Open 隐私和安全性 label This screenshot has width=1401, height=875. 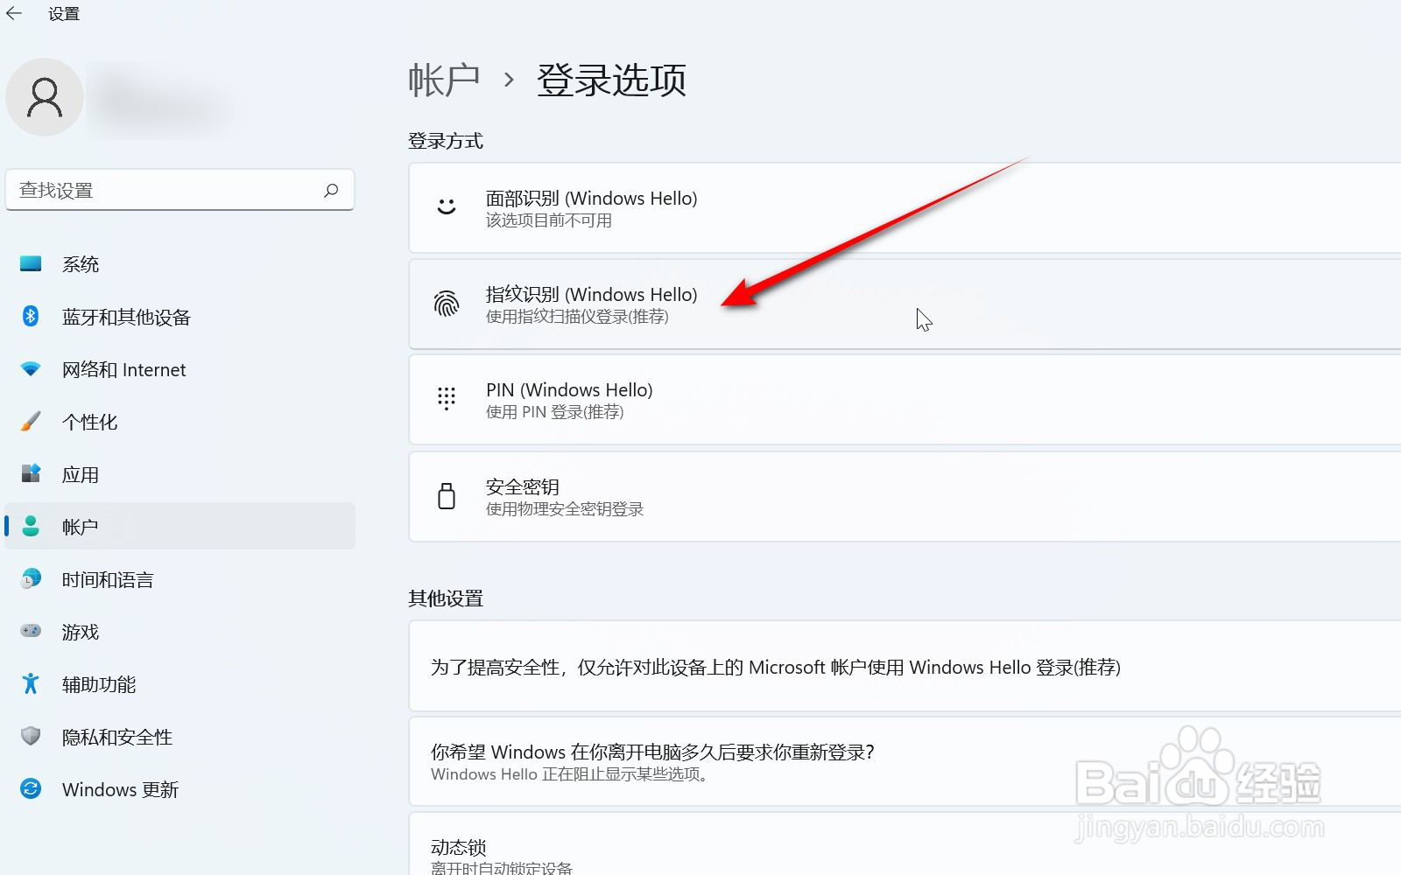[x=117, y=737]
